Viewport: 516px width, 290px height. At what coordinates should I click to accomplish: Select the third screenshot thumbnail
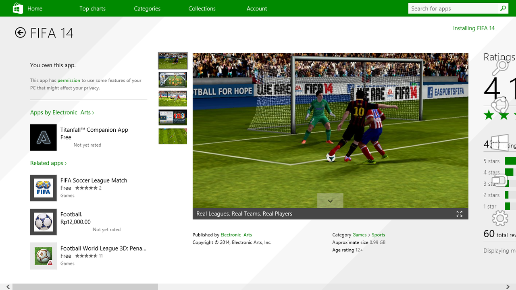[173, 99]
